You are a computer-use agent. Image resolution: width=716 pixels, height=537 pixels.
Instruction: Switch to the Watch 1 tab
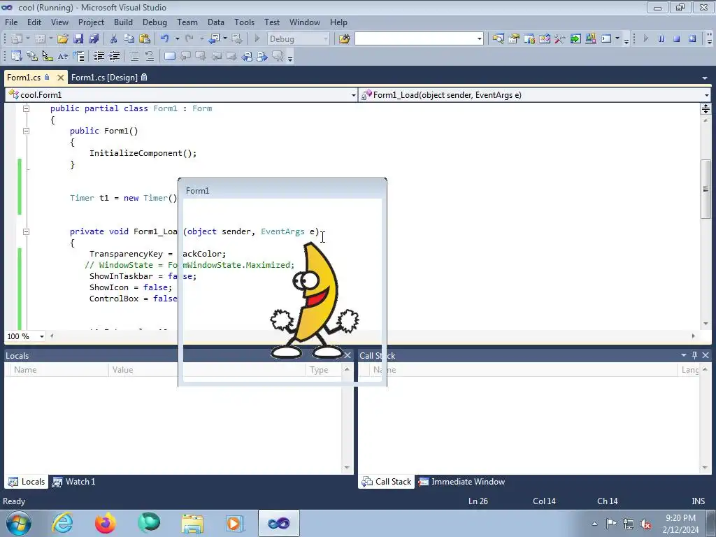(x=74, y=482)
